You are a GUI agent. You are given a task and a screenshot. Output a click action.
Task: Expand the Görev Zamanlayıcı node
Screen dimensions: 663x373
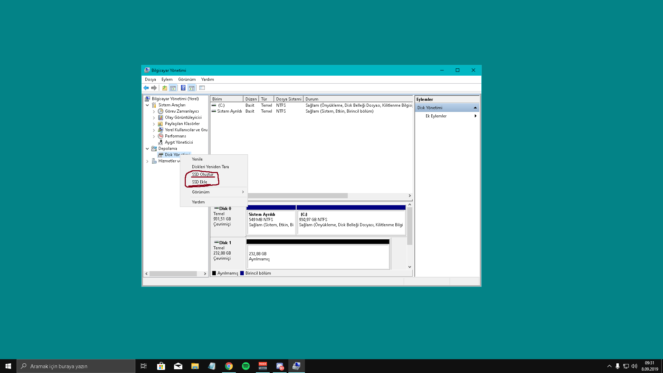(154, 112)
